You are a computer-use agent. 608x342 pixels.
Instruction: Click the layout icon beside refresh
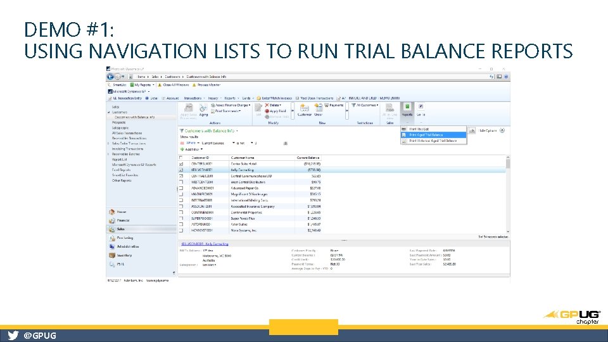[499, 77]
